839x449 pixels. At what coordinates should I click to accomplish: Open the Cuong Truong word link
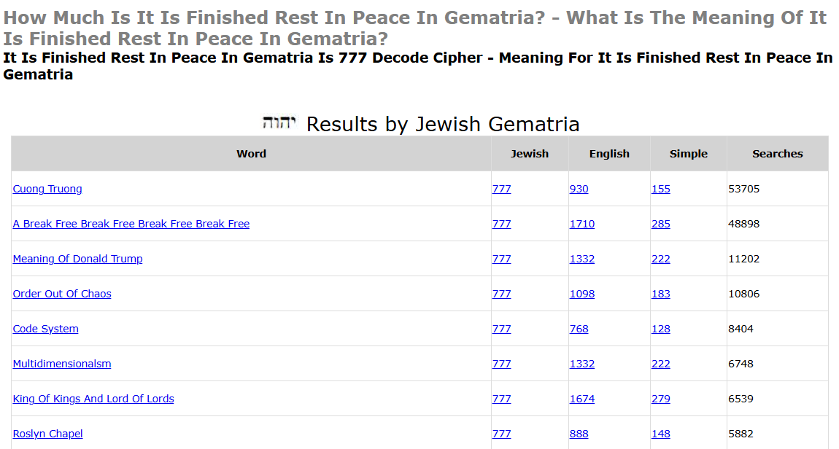point(47,189)
